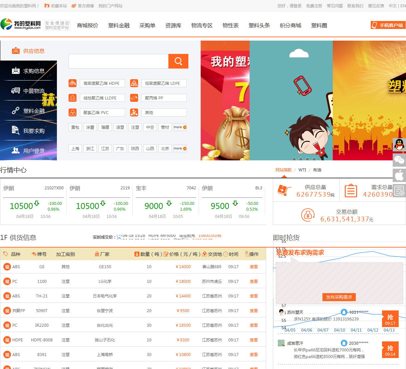Screen dimensions: 406x369
Task: Click the floating add-list form icon
Action: coord(399,191)
